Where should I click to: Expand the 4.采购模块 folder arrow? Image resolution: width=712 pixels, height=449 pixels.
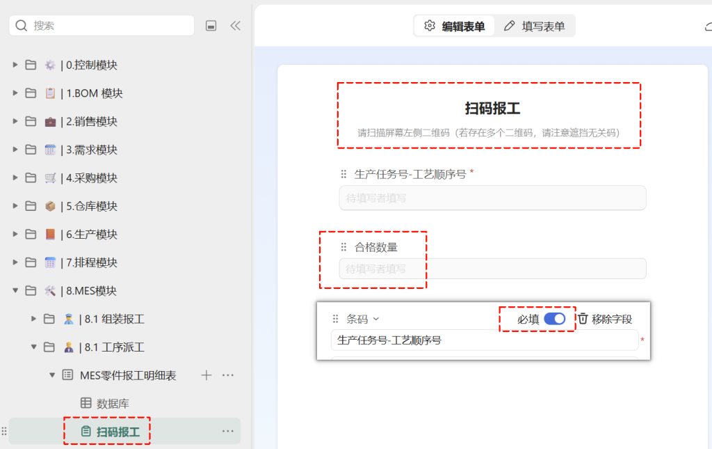coord(15,178)
